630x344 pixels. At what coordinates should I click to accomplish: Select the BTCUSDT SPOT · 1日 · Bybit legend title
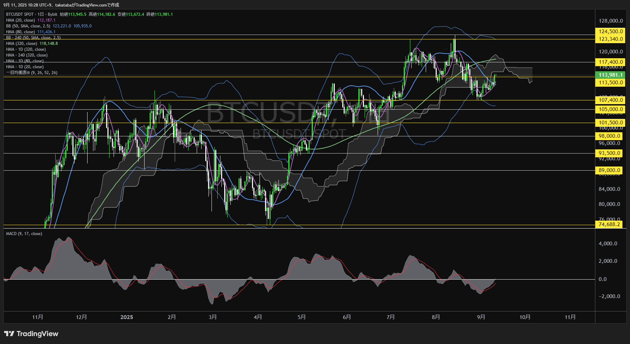pyautogui.click(x=32, y=14)
